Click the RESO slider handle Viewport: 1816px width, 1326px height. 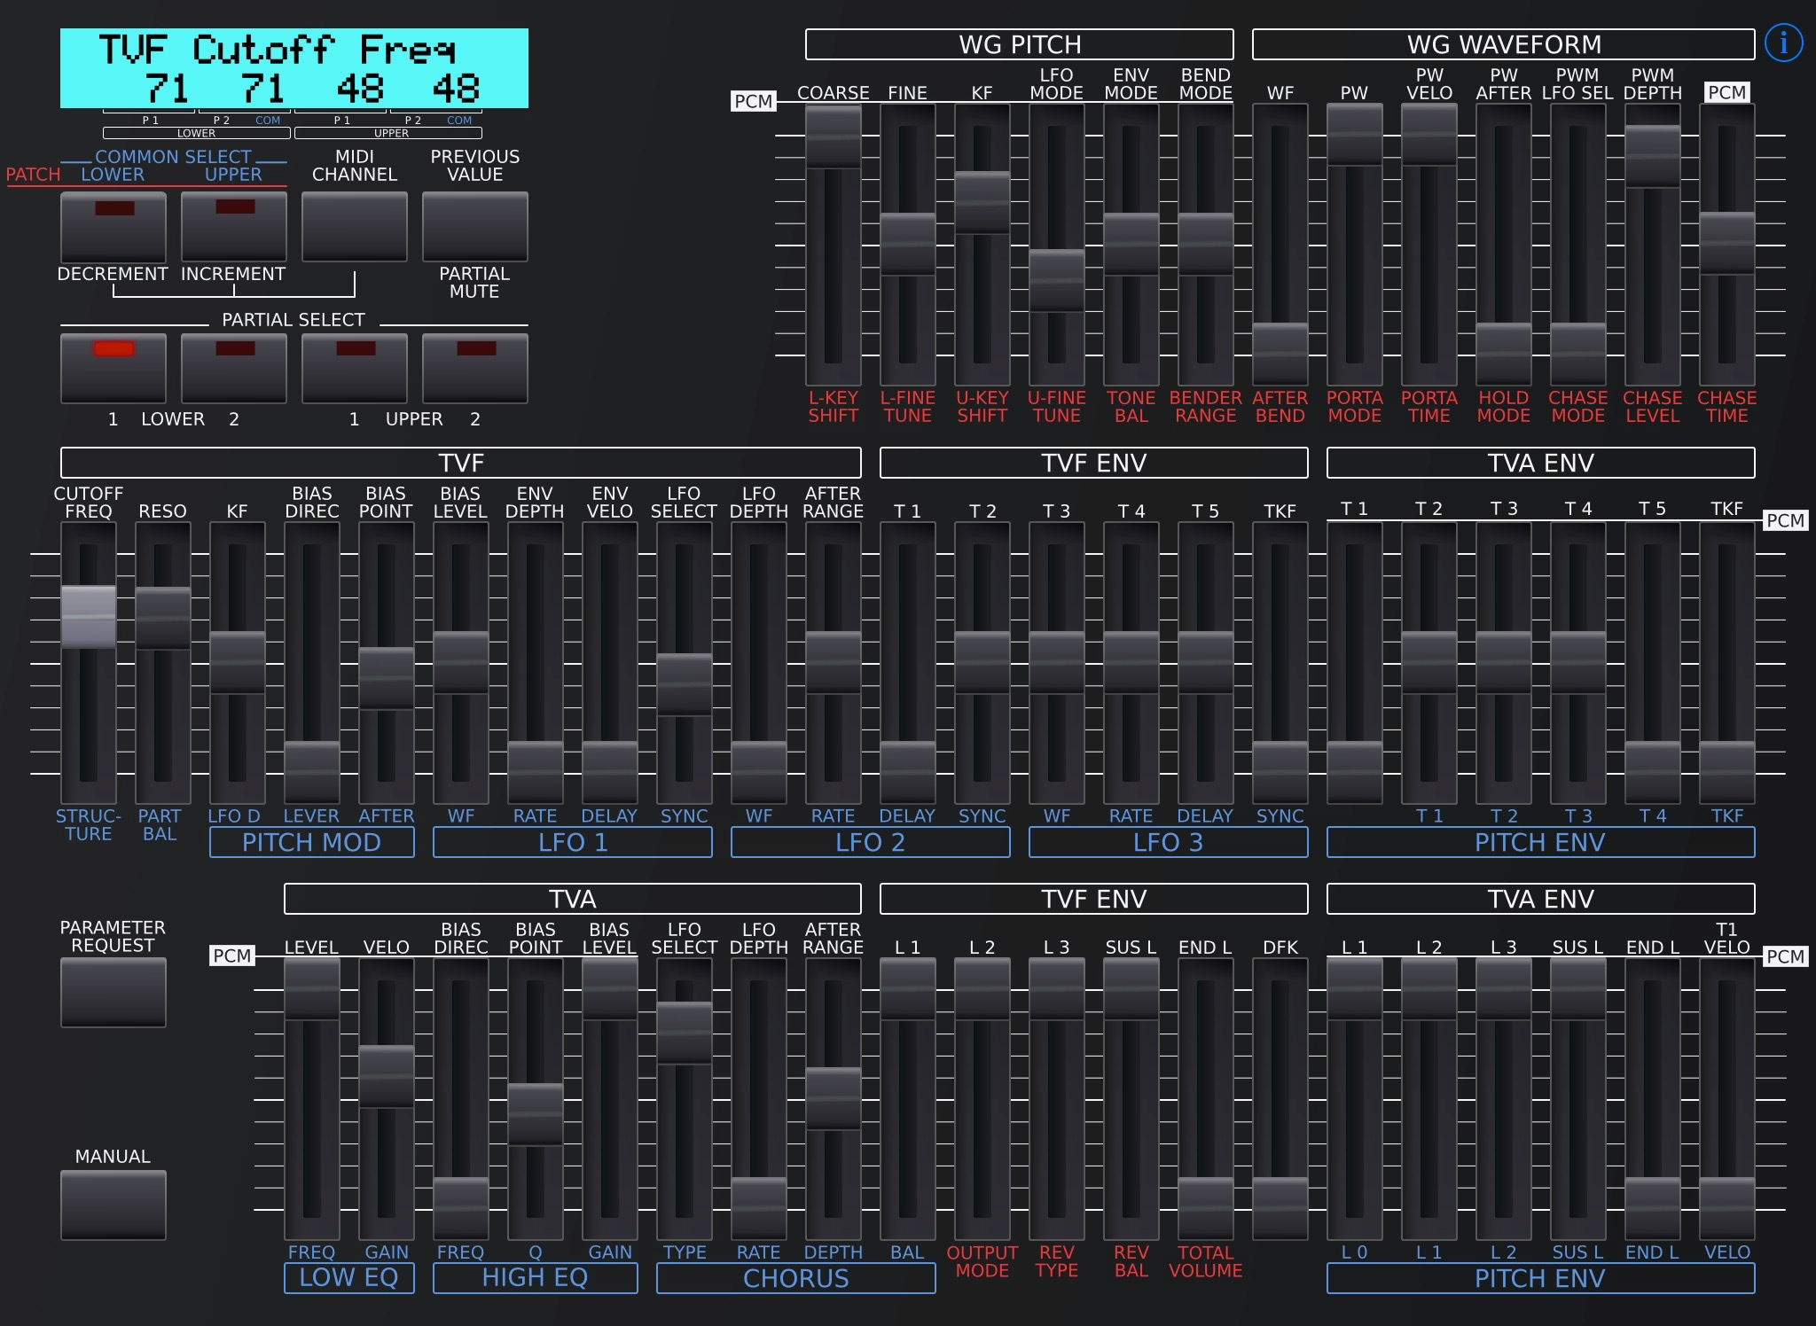(163, 618)
